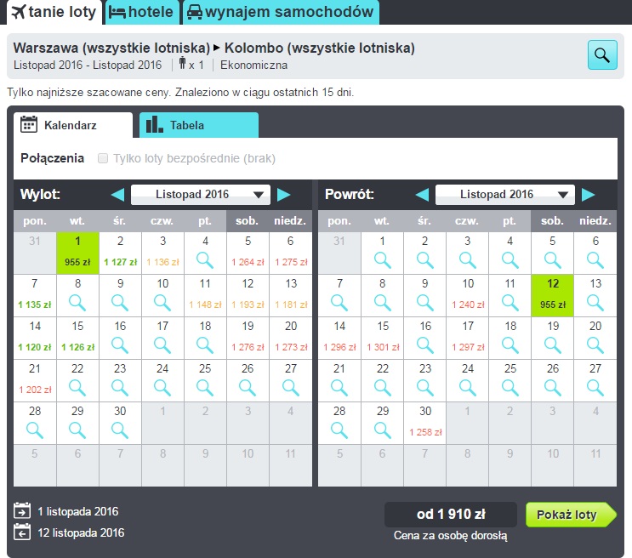Select departure November 12 at 1 193 zł
The image size is (632, 558).
[x=248, y=295]
